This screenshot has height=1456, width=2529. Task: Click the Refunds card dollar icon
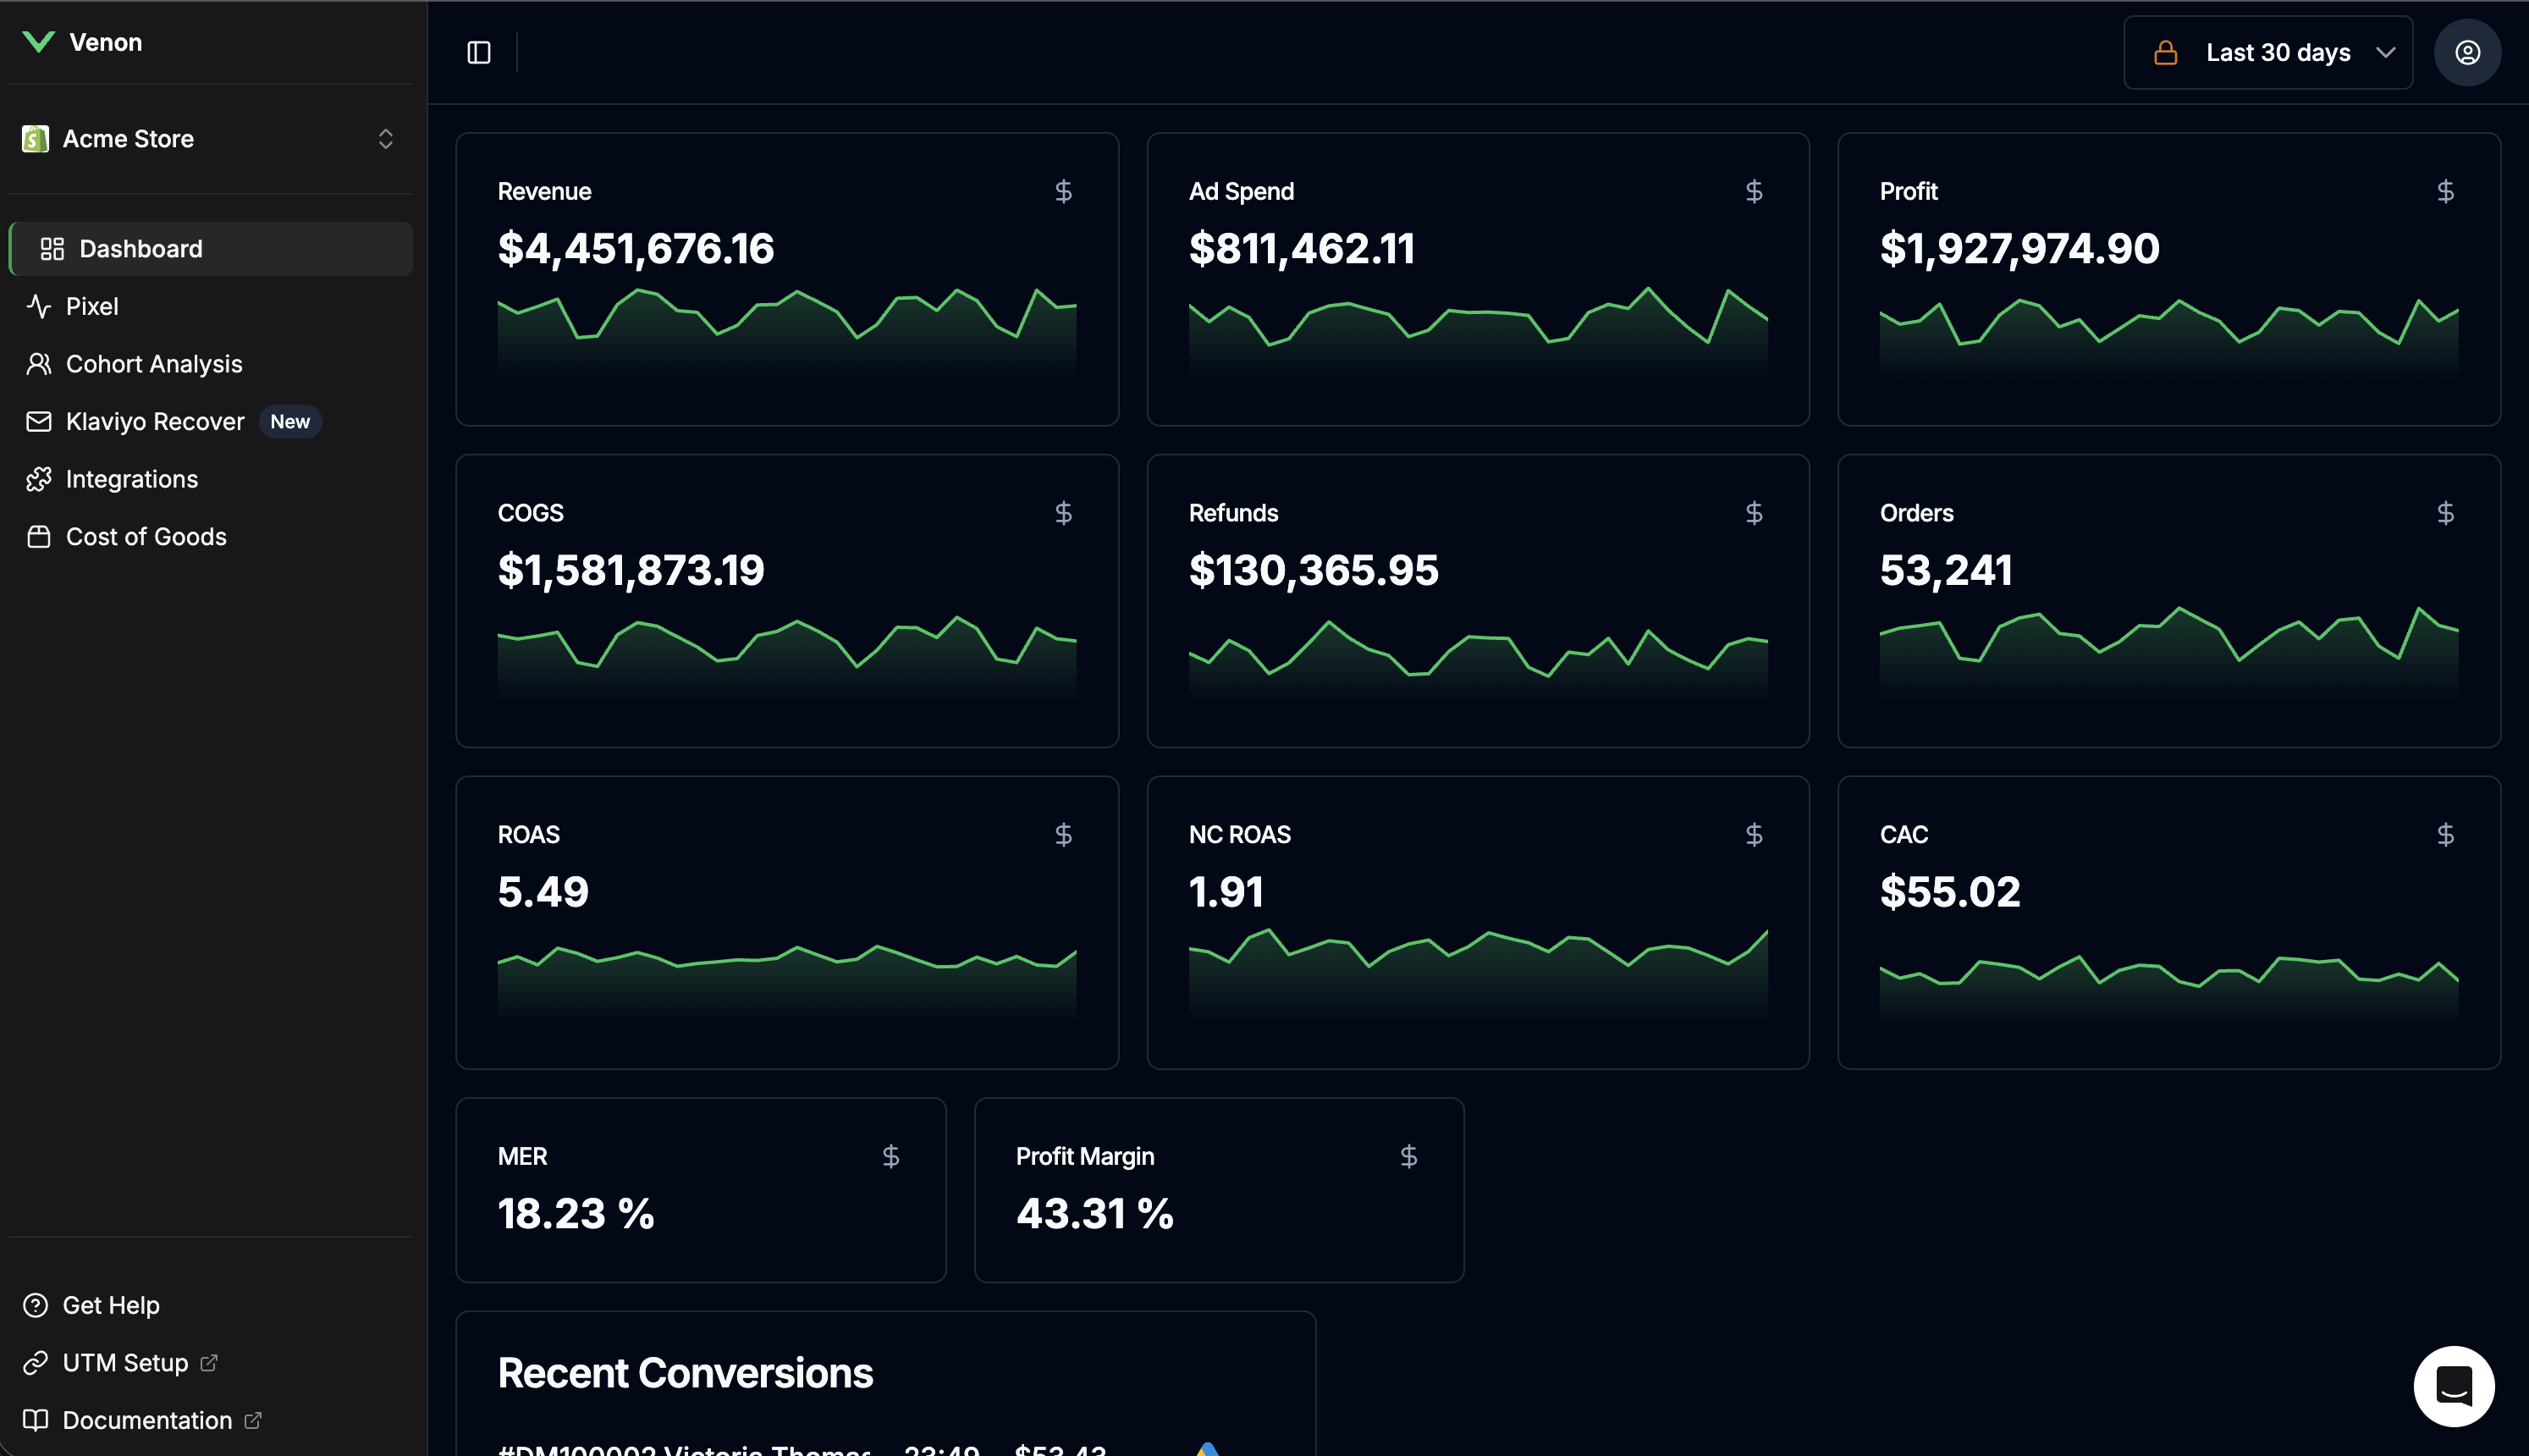1754,513
